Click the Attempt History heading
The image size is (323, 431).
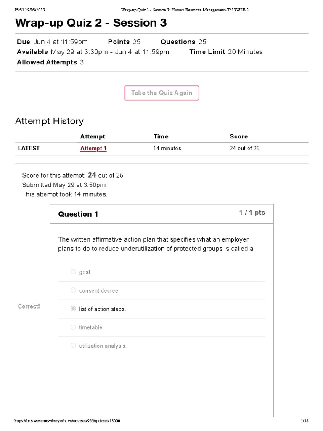click(x=49, y=121)
